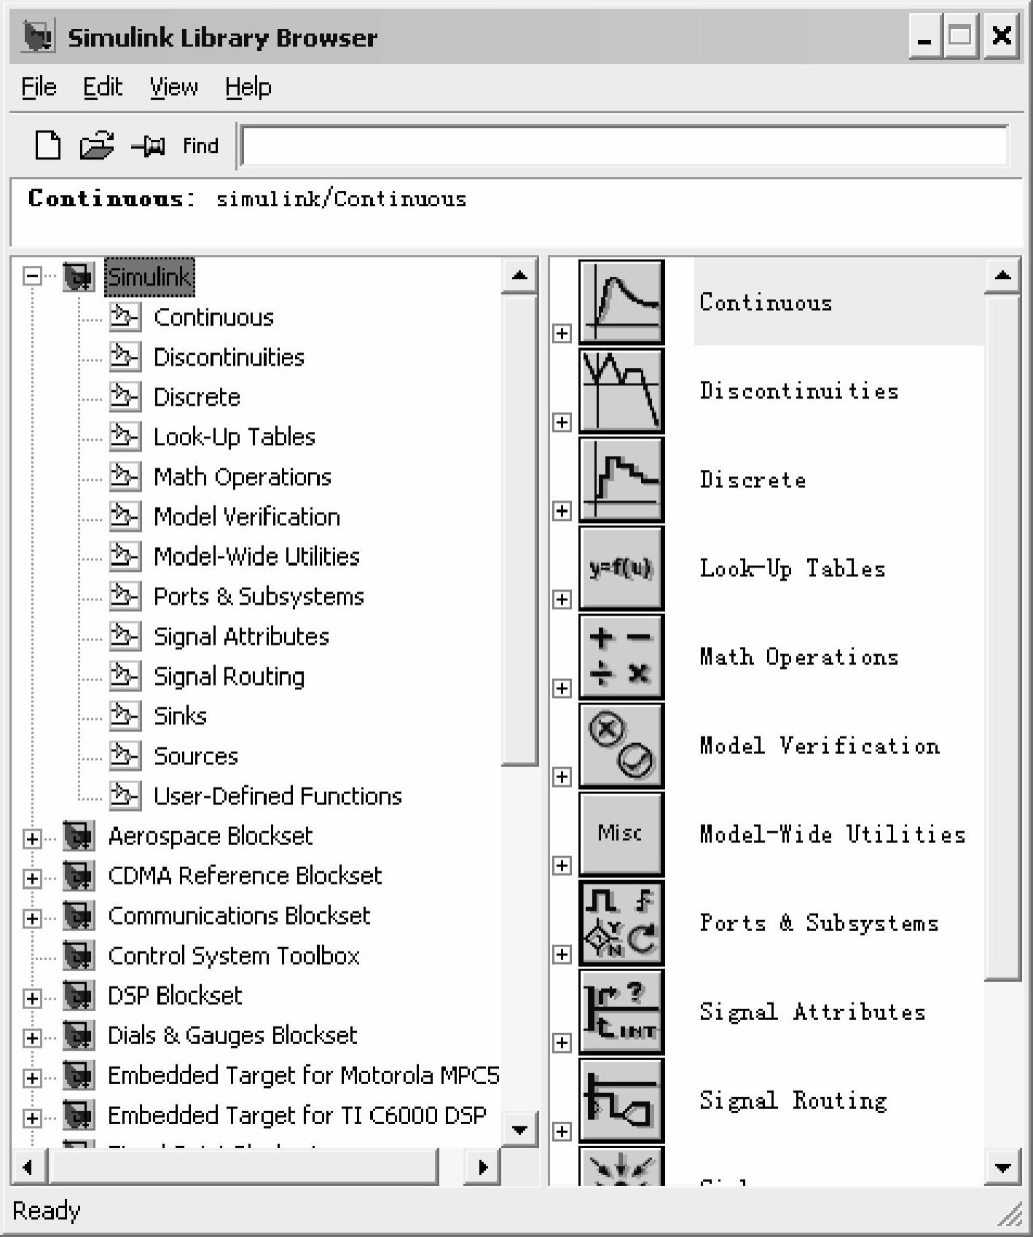Open the File menu

pos(39,87)
